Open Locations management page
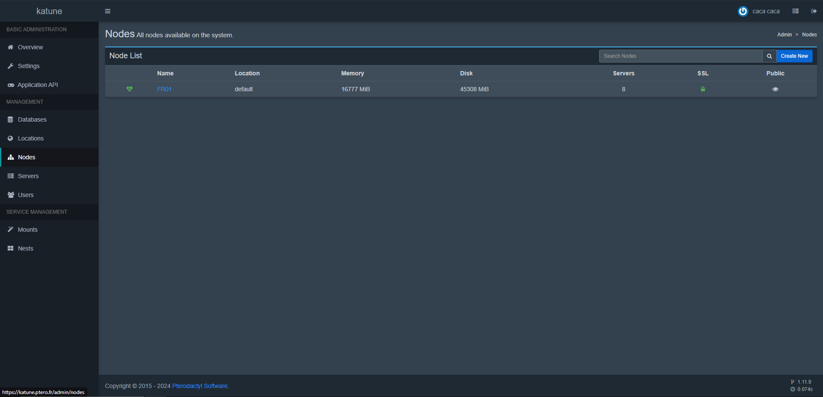 tap(49, 138)
